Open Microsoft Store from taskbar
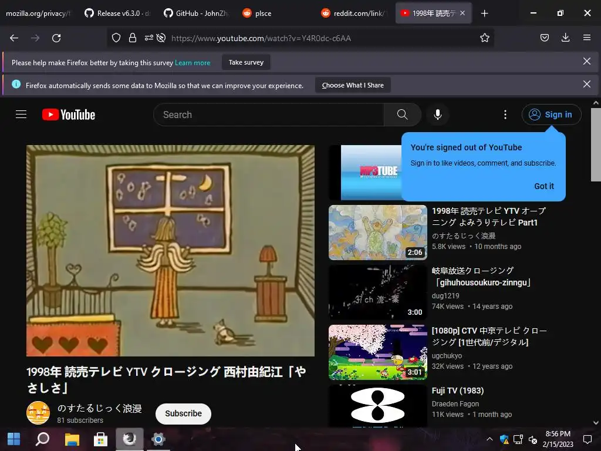The height and width of the screenshot is (451, 601). [100, 439]
